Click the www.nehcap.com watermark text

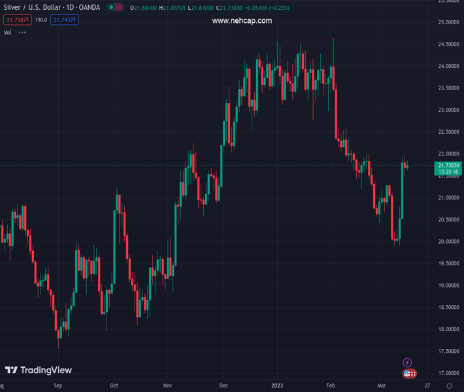pos(242,21)
